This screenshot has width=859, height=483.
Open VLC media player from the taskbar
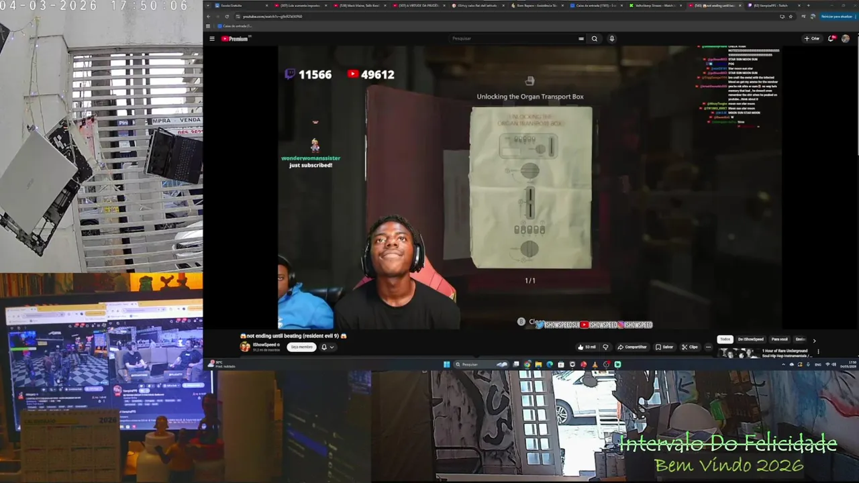pos(595,365)
